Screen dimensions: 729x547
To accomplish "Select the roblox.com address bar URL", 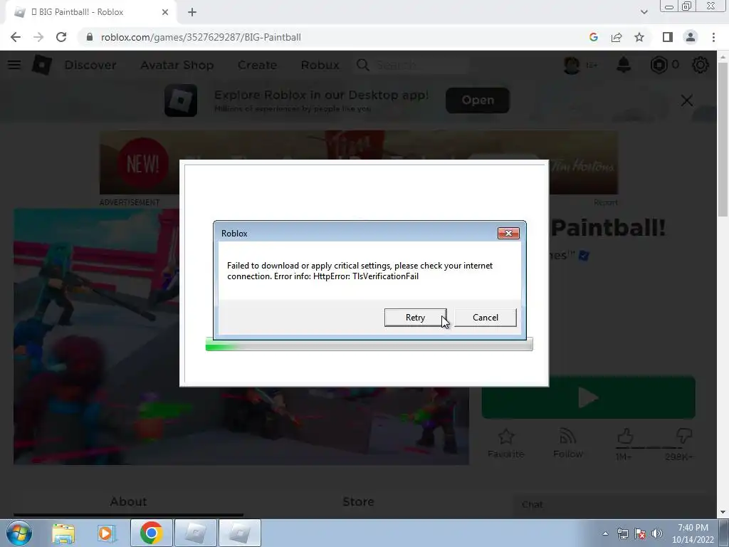I will [x=201, y=37].
